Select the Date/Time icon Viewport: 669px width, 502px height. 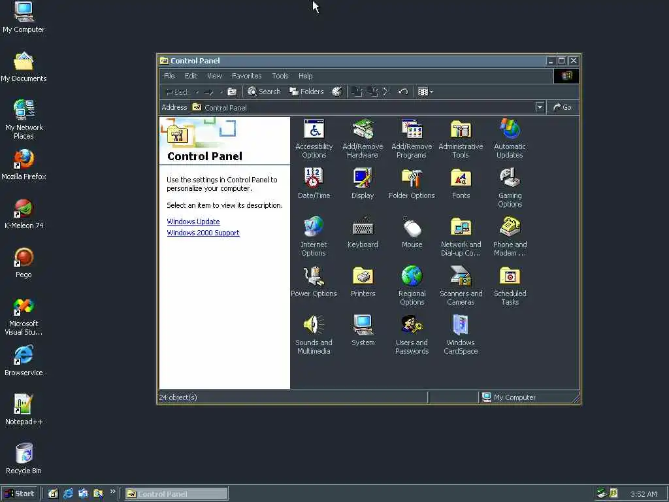[x=314, y=184]
